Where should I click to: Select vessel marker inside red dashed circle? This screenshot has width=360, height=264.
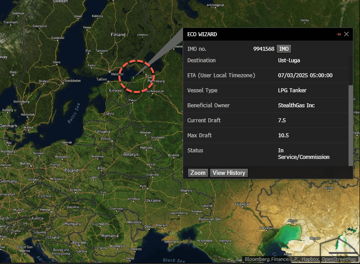[133, 77]
